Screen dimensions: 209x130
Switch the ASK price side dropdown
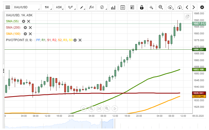coord(59,7)
